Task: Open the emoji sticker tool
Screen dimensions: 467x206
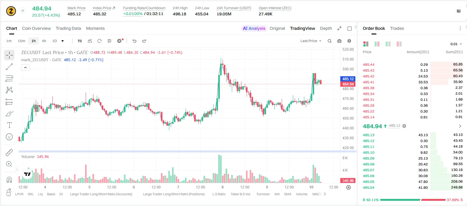Action: pyautogui.click(x=9, y=137)
